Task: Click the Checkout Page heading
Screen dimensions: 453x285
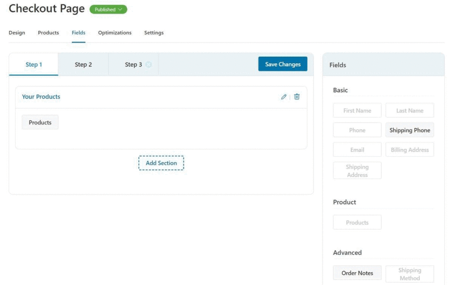Action: click(46, 8)
